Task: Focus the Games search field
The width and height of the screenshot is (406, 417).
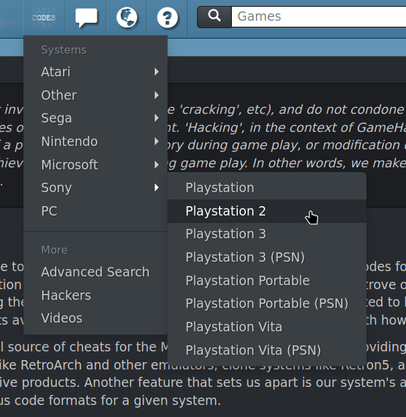Action: coord(319,17)
